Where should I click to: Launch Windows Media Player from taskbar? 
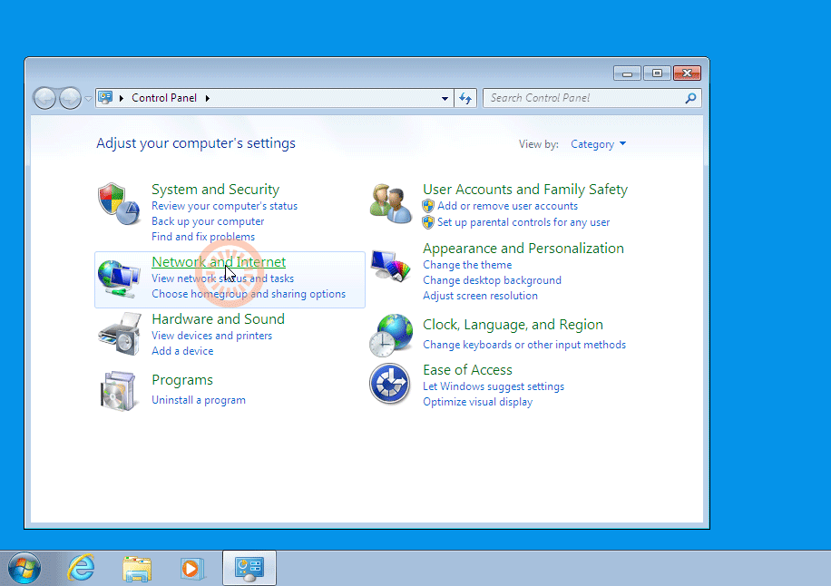[191, 569]
